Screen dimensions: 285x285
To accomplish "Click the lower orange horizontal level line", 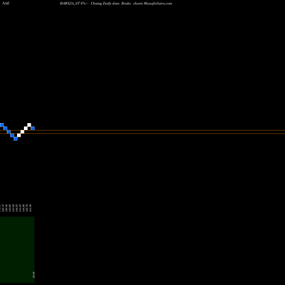I will (142, 134).
